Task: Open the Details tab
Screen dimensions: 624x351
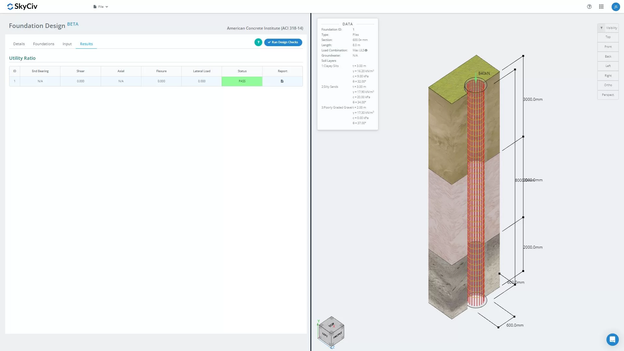Action: click(19, 44)
